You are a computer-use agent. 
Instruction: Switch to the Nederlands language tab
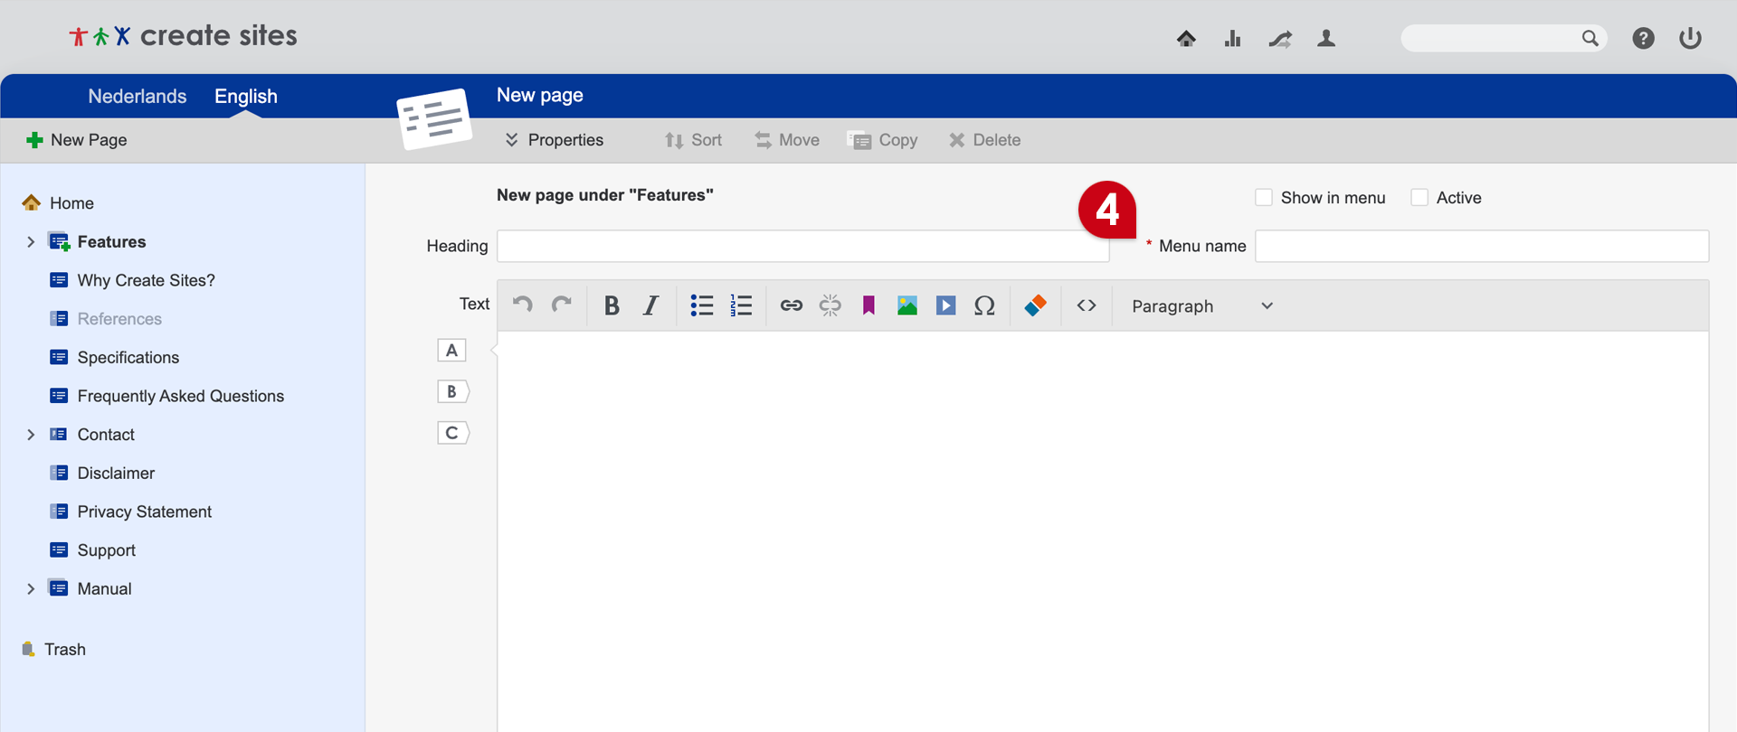[138, 97]
